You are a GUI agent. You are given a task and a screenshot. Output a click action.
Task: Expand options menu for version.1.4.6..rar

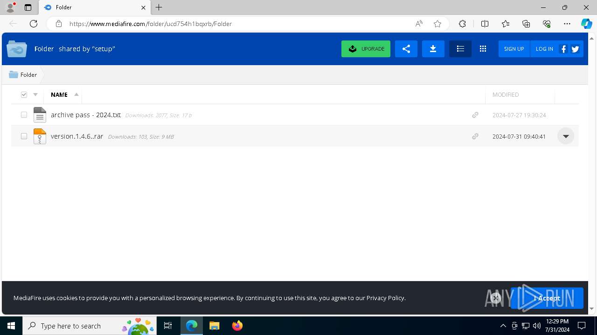pos(566,136)
